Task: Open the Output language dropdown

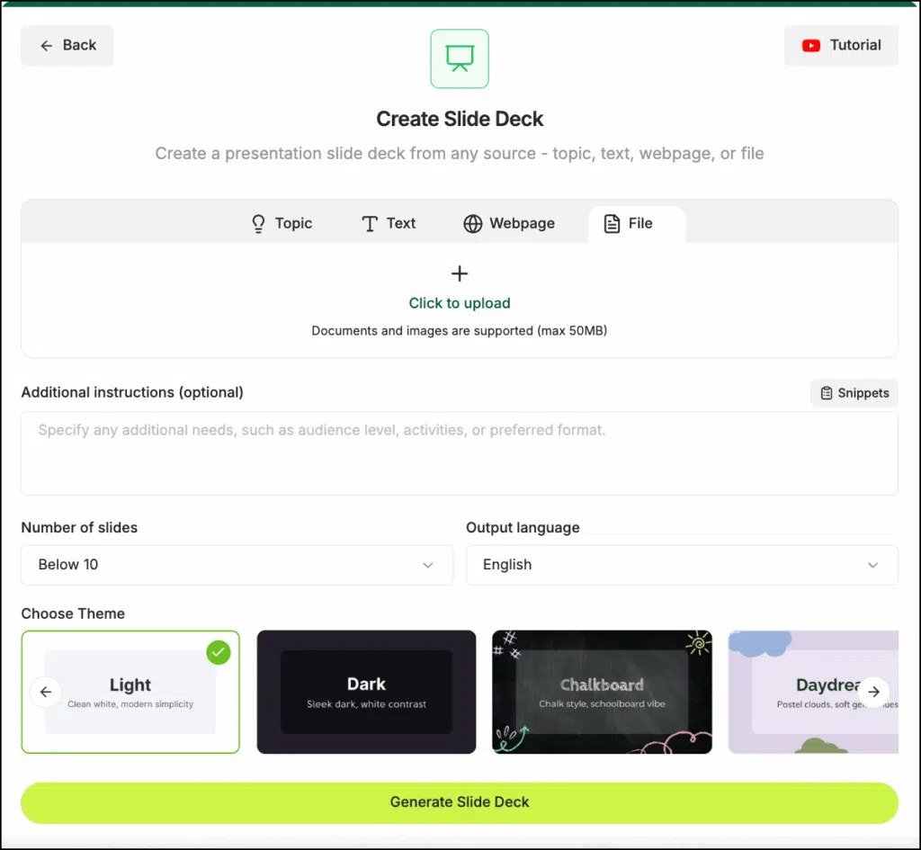Action: click(x=681, y=565)
